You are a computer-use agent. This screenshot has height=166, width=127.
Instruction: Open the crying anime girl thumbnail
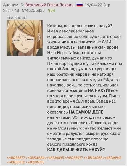25,38
